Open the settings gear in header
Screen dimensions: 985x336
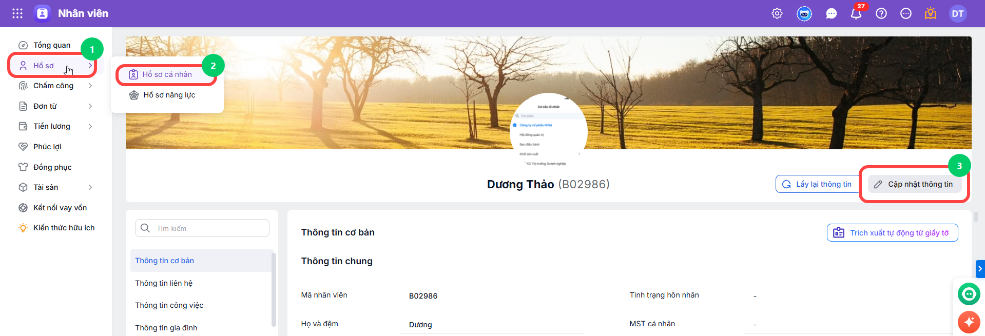777,14
